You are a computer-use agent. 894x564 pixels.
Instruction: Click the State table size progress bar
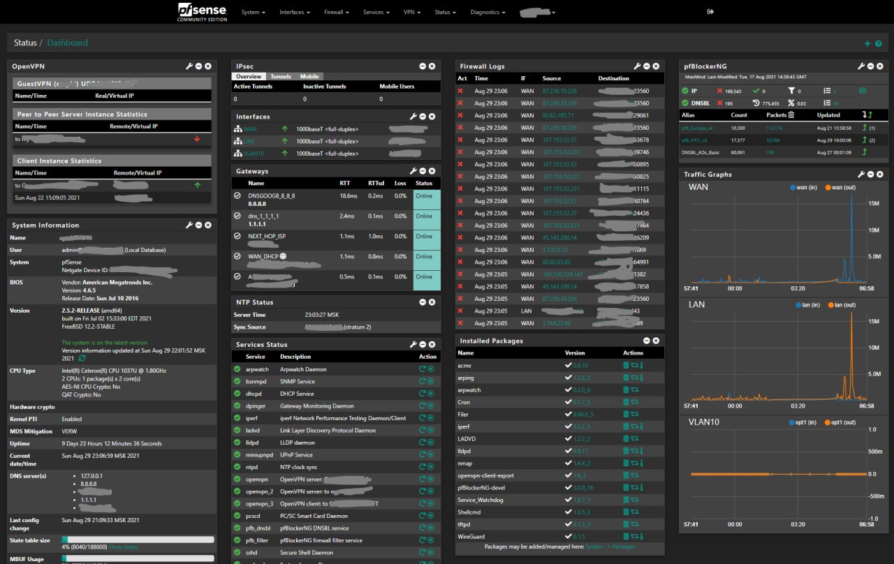[x=138, y=540]
